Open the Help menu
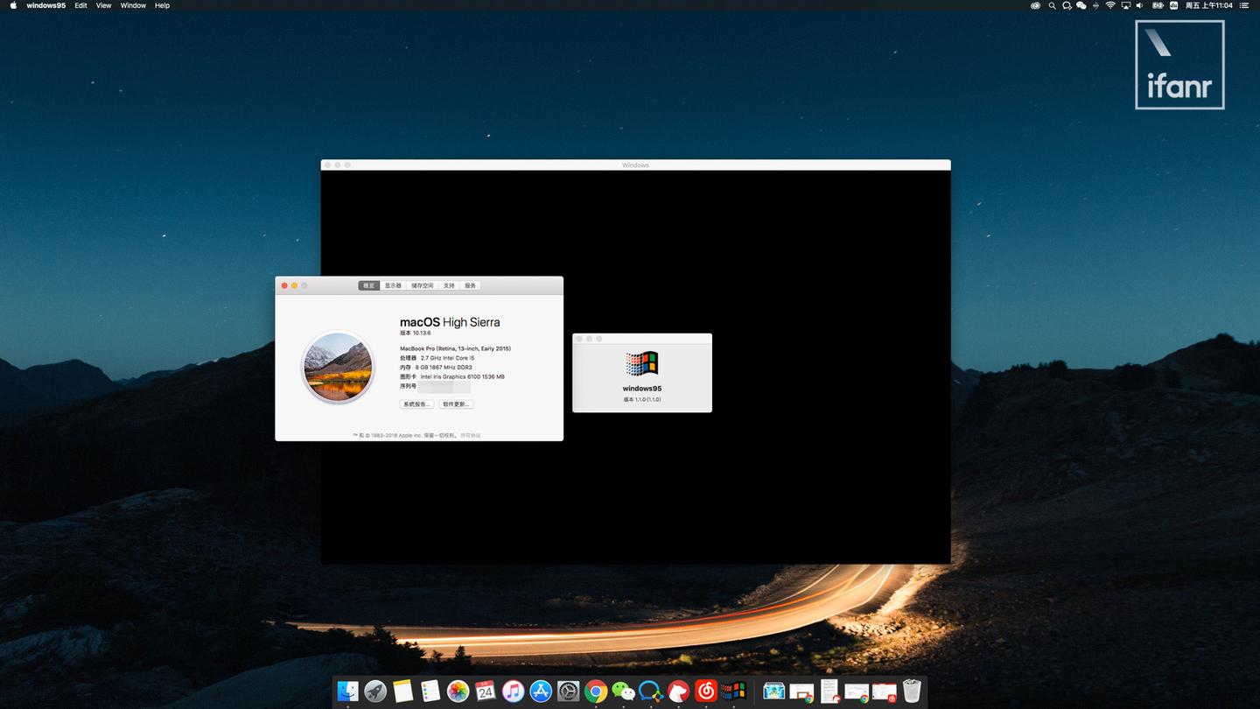This screenshot has width=1260, height=709. pos(162,5)
